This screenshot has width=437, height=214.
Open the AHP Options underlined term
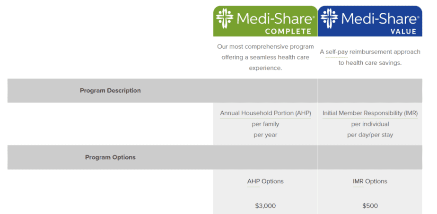click(265, 181)
